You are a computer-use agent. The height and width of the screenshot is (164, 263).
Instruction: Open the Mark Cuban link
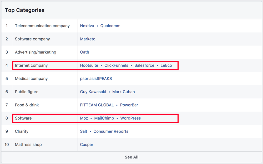[x=123, y=92]
